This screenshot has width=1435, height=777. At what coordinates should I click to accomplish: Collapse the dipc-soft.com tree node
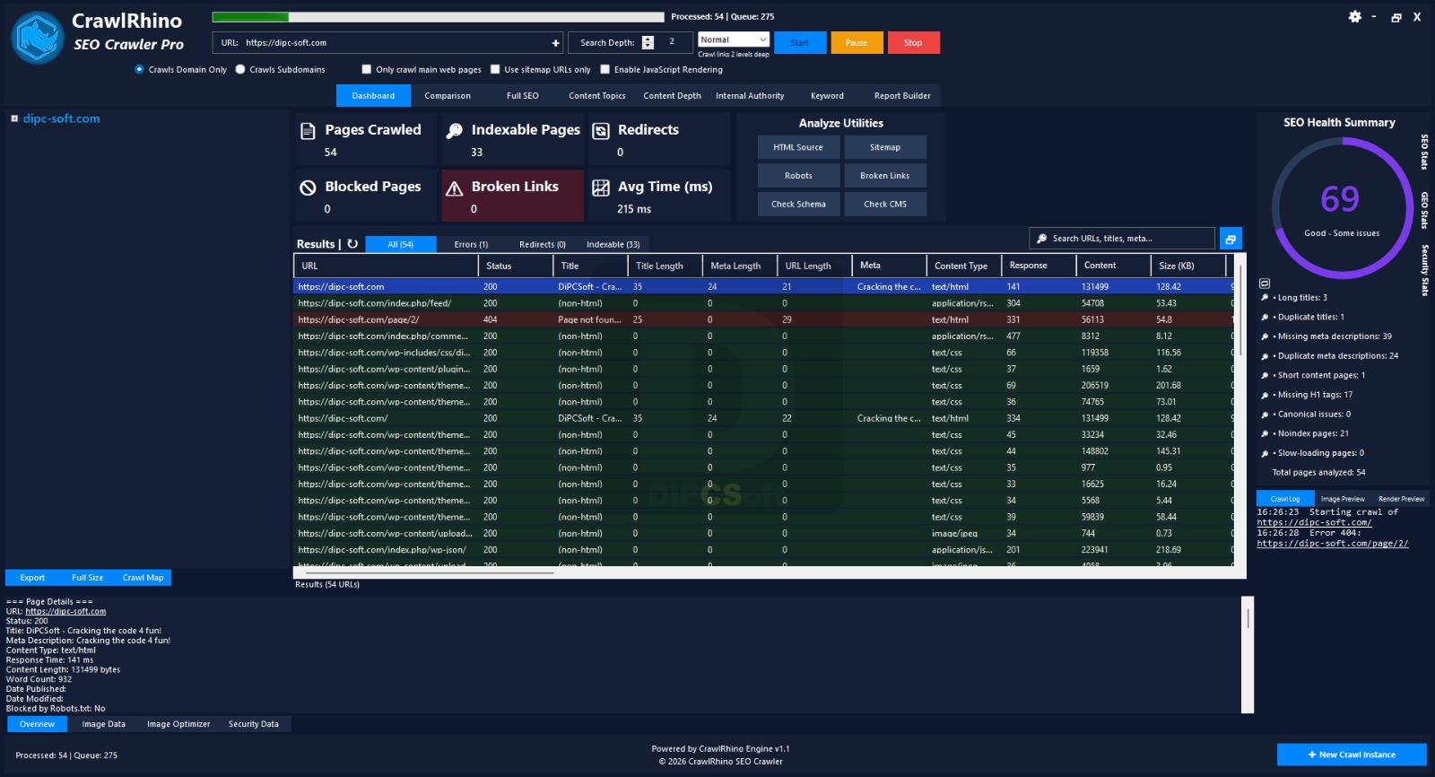coord(14,118)
